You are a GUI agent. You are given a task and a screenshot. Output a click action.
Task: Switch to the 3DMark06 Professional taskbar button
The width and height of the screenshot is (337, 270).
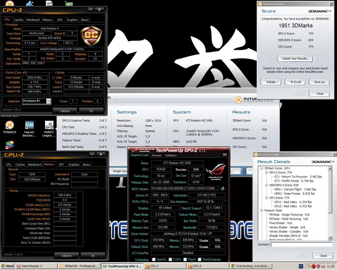click(79, 266)
